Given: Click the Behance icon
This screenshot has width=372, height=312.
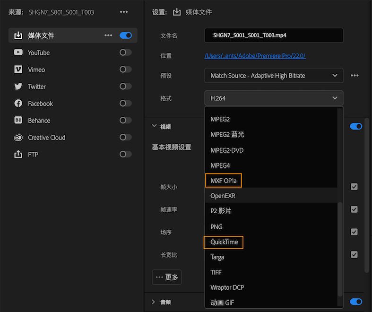Looking at the screenshot, I should click(x=18, y=121).
